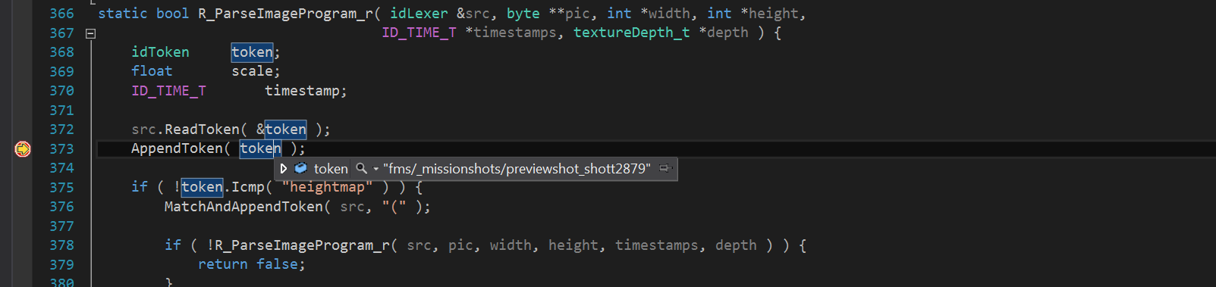
Task: Click highlighted 'token' declaration on line 368
Action: click(x=252, y=52)
